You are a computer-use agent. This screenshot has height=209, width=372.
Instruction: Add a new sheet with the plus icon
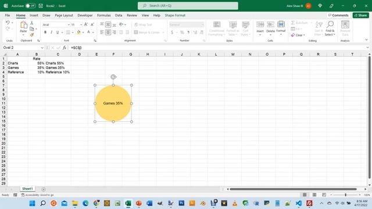(44, 189)
